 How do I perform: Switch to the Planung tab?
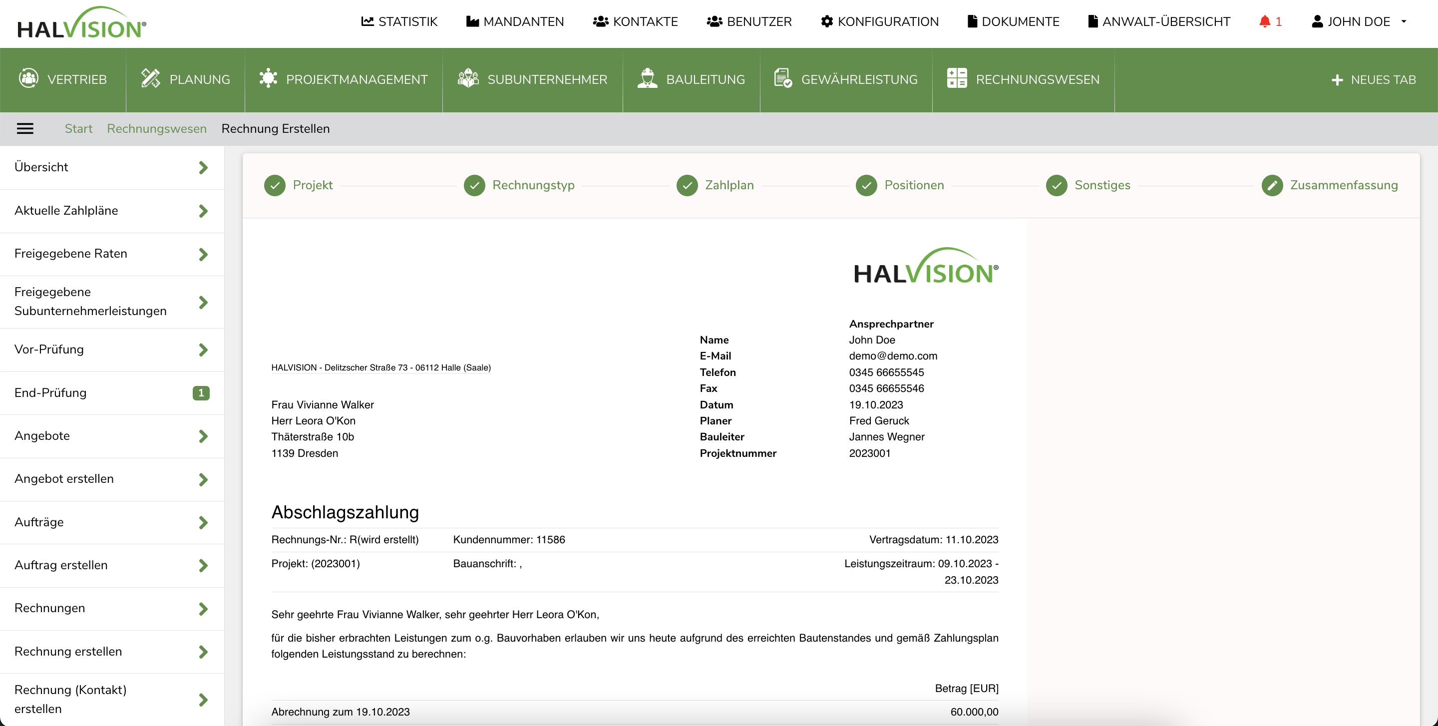point(185,80)
